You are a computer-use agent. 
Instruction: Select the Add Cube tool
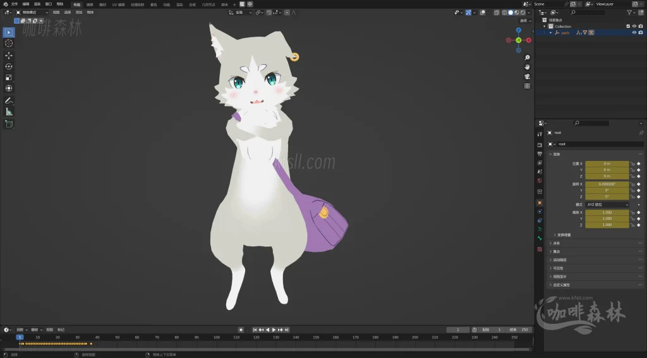coord(9,124)
